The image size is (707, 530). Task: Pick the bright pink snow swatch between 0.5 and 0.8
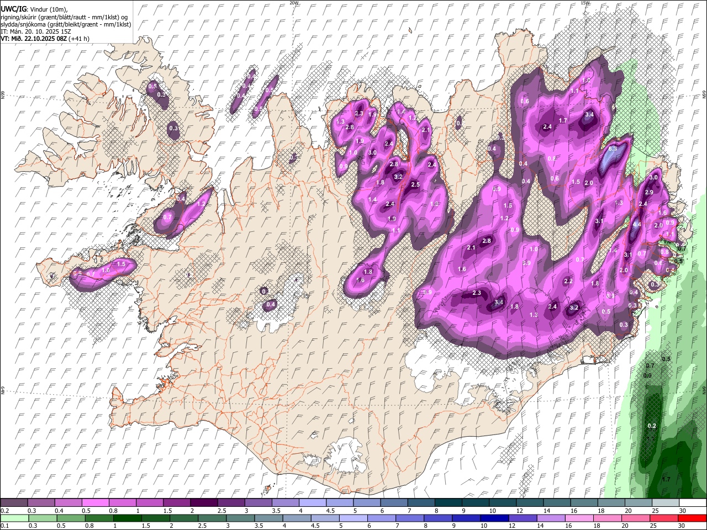tap(95, 502)
